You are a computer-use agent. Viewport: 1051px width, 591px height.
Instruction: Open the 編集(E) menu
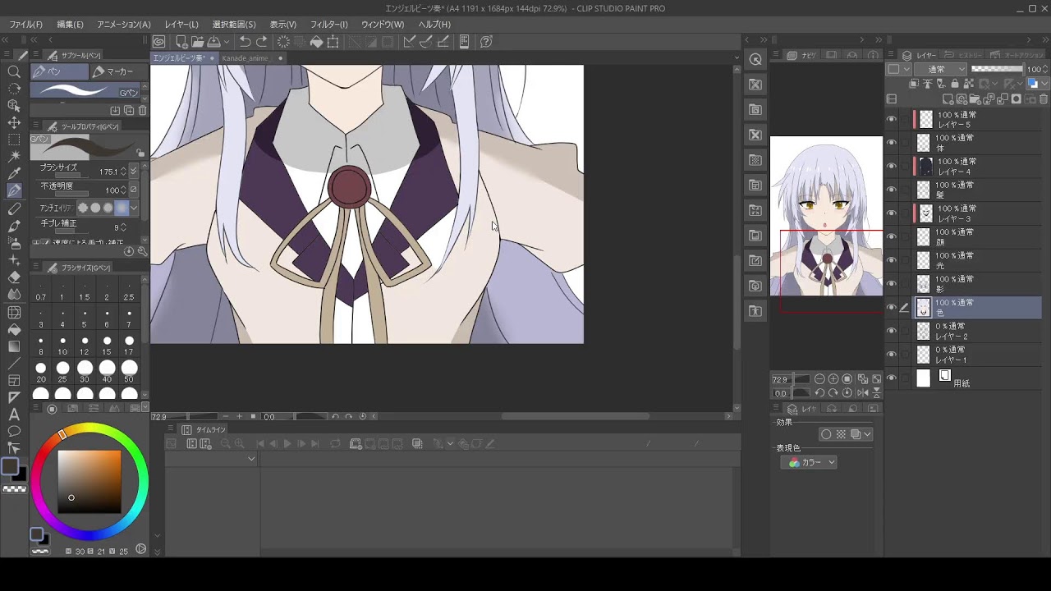pos(70,25)
